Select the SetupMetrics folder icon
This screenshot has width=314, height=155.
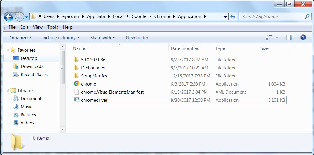click(x=76, y=76)
